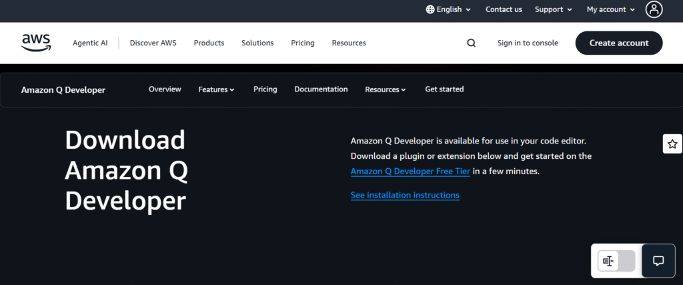Open Amazon Q Developer Free Tier link
The height and width of the screenshot is (285, 683).
(410, 172)
